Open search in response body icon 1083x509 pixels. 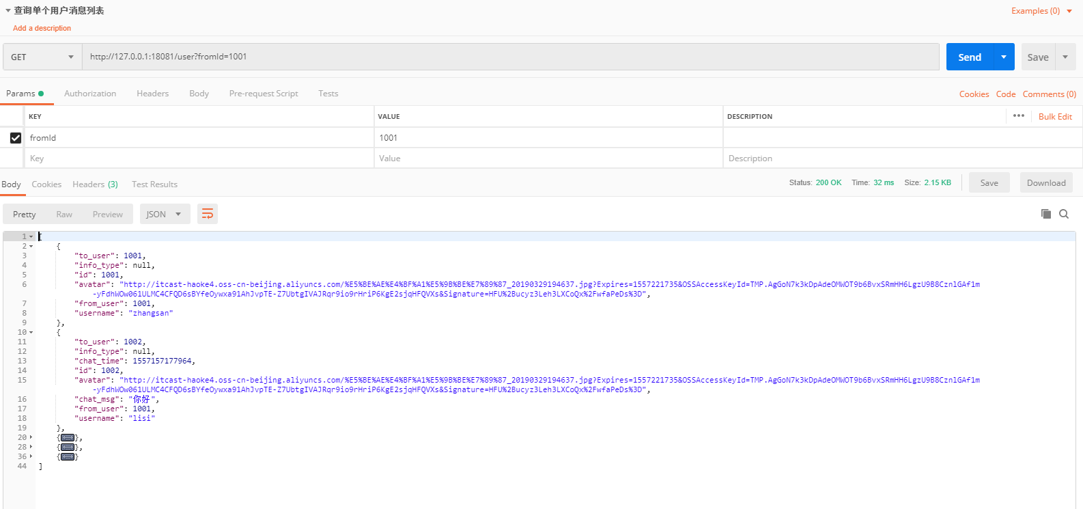pos(1064,214)
